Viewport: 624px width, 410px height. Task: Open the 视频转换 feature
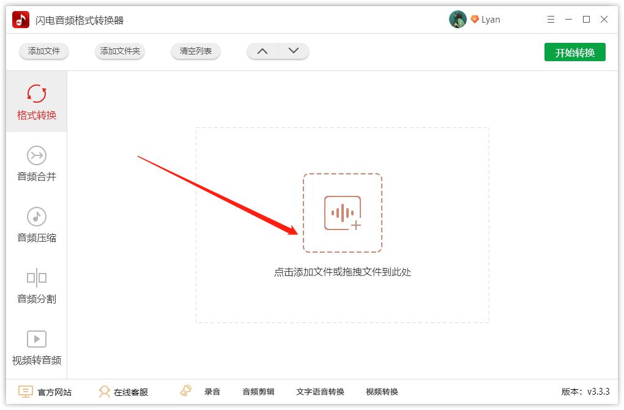382,392
